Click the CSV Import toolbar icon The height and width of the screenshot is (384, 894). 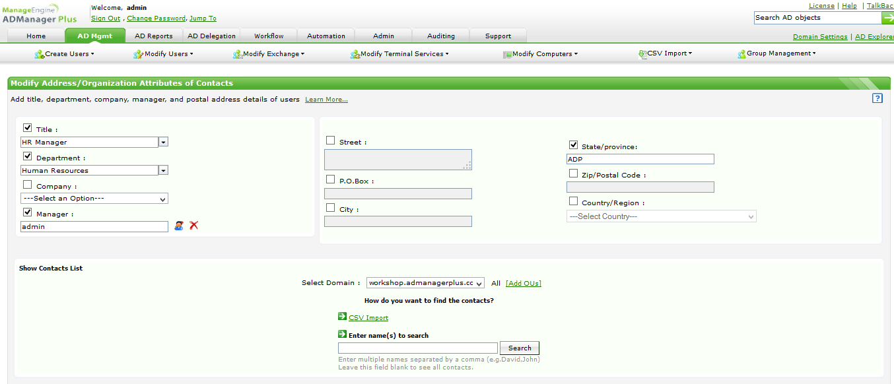point(643,54)
